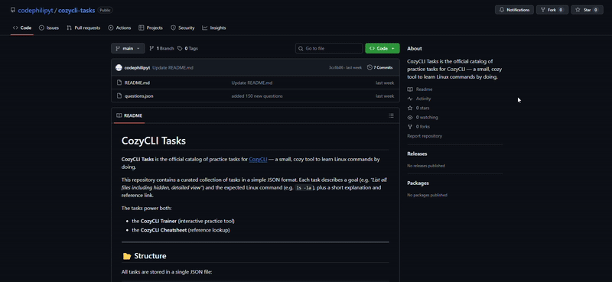Open the questions.json file
The height and width of the screenshot is (282, 612).
138,96
